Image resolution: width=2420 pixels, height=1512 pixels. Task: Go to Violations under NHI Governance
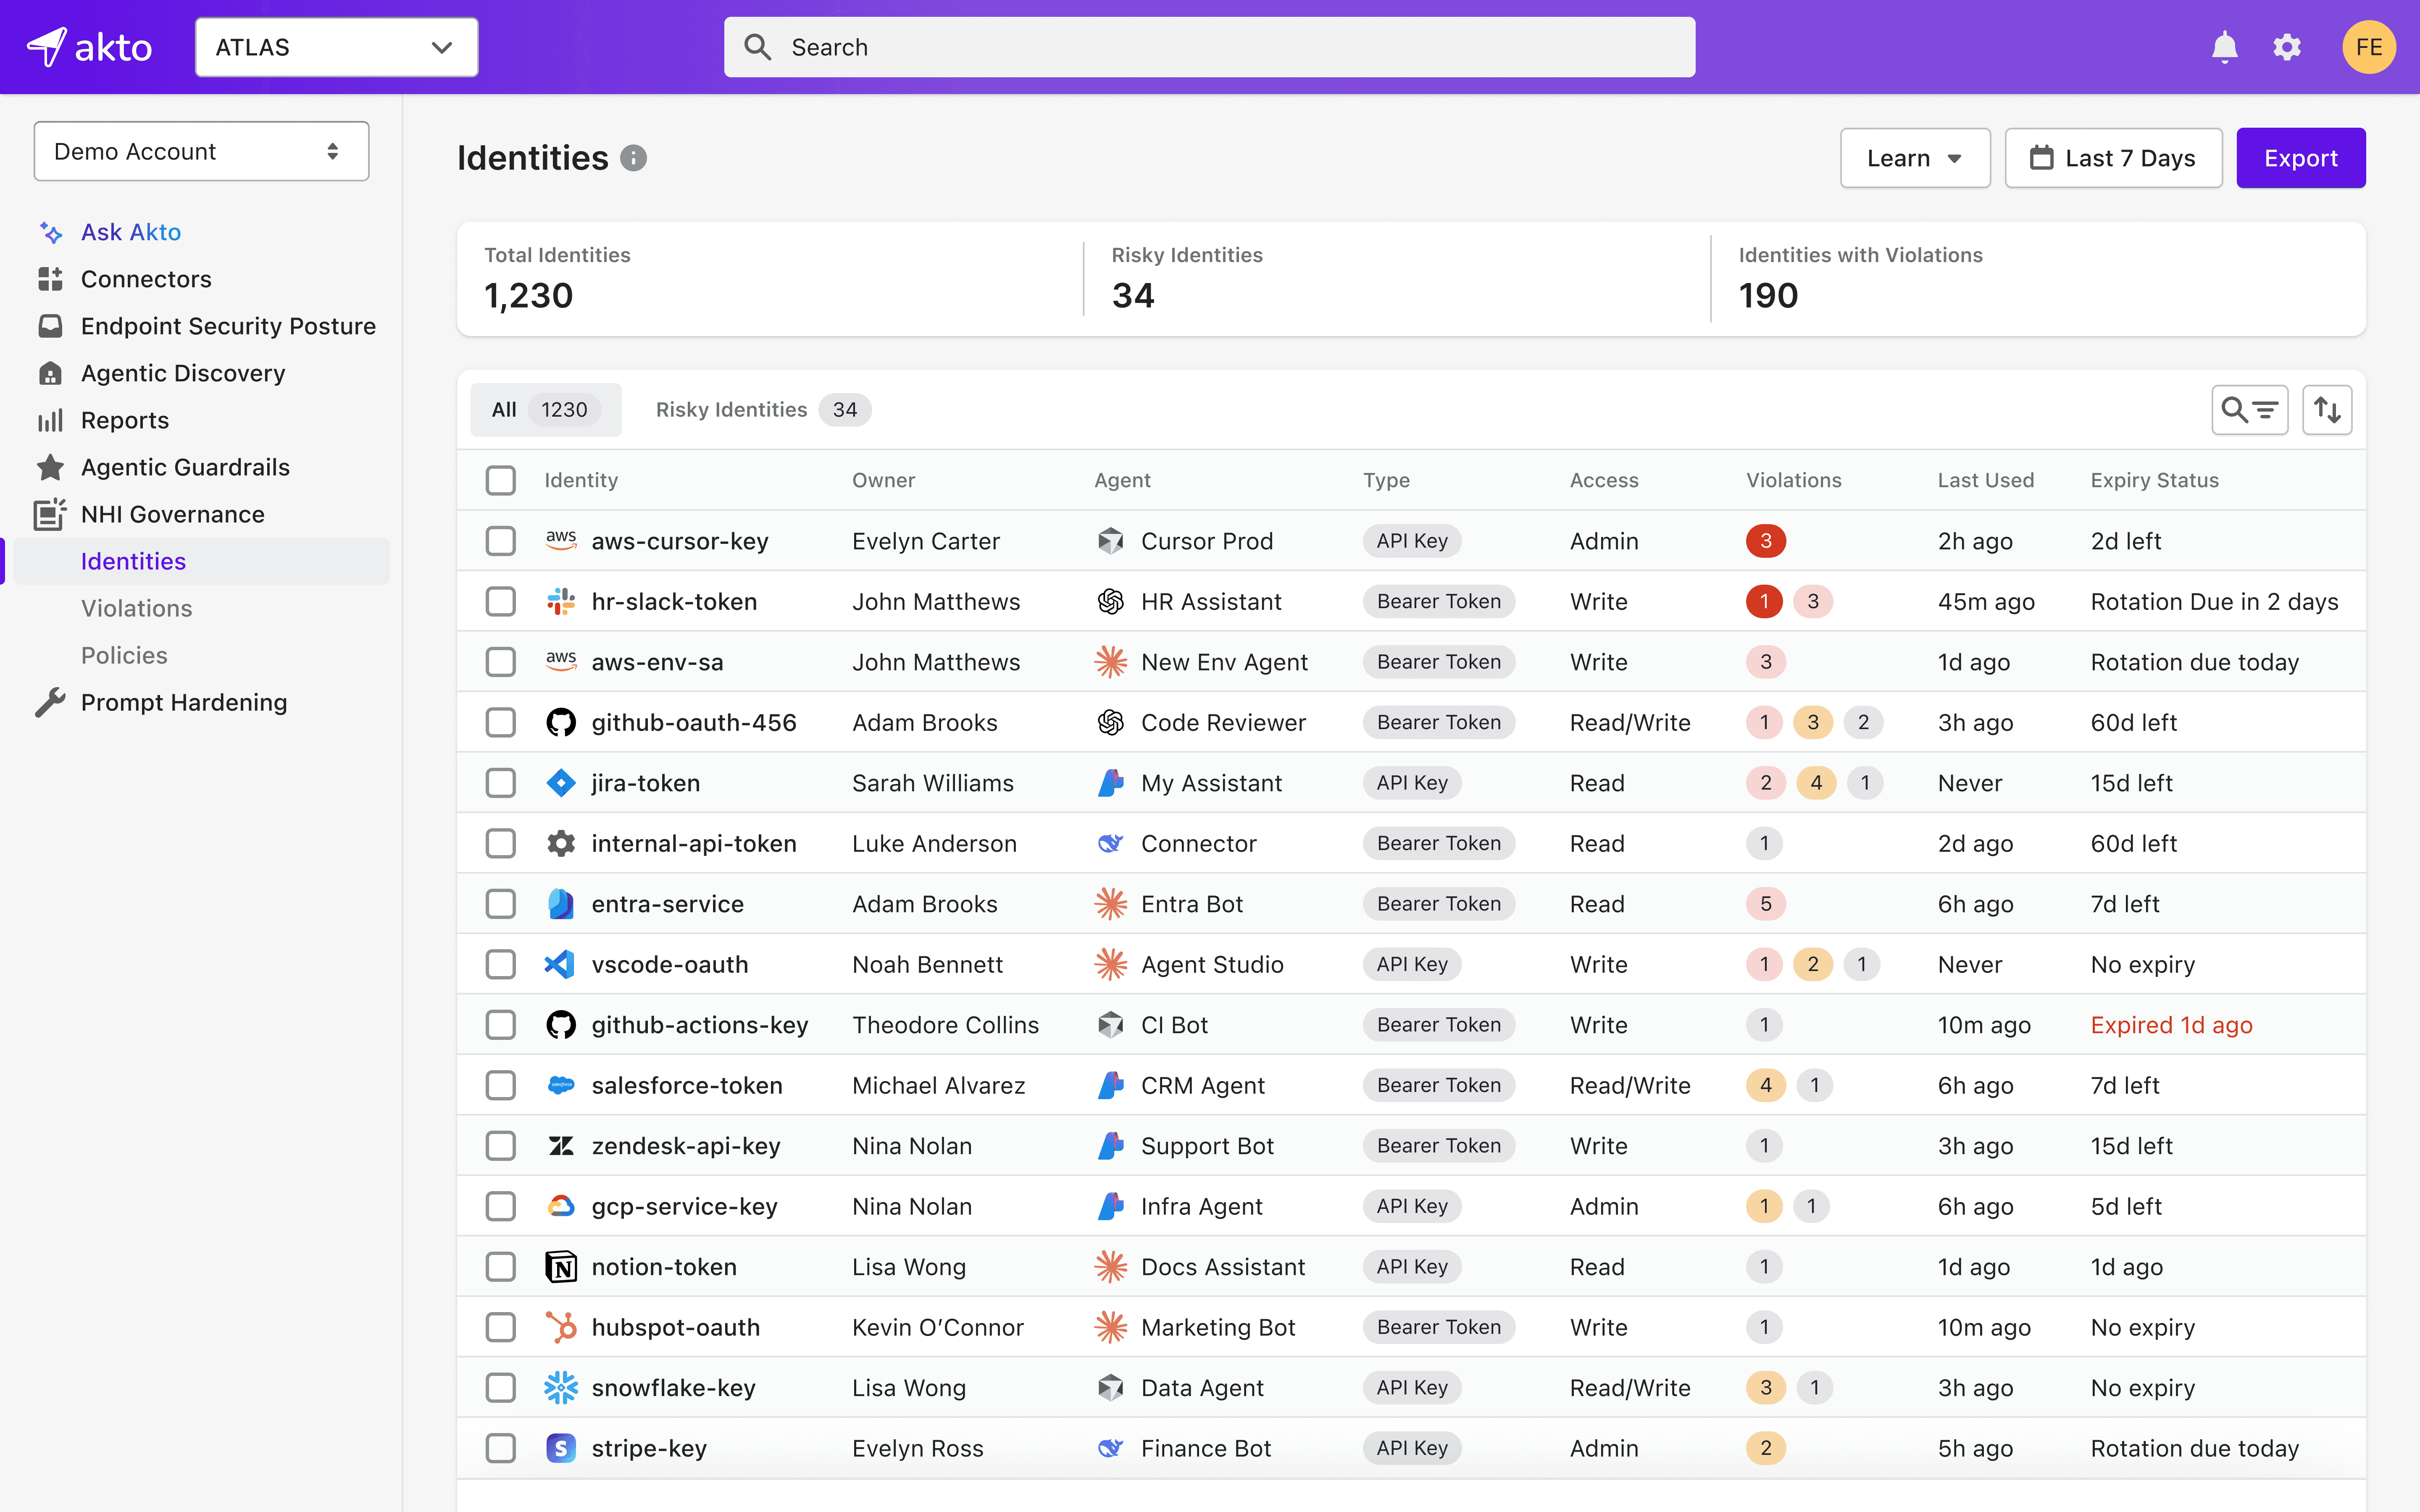[x=137, y=608]
